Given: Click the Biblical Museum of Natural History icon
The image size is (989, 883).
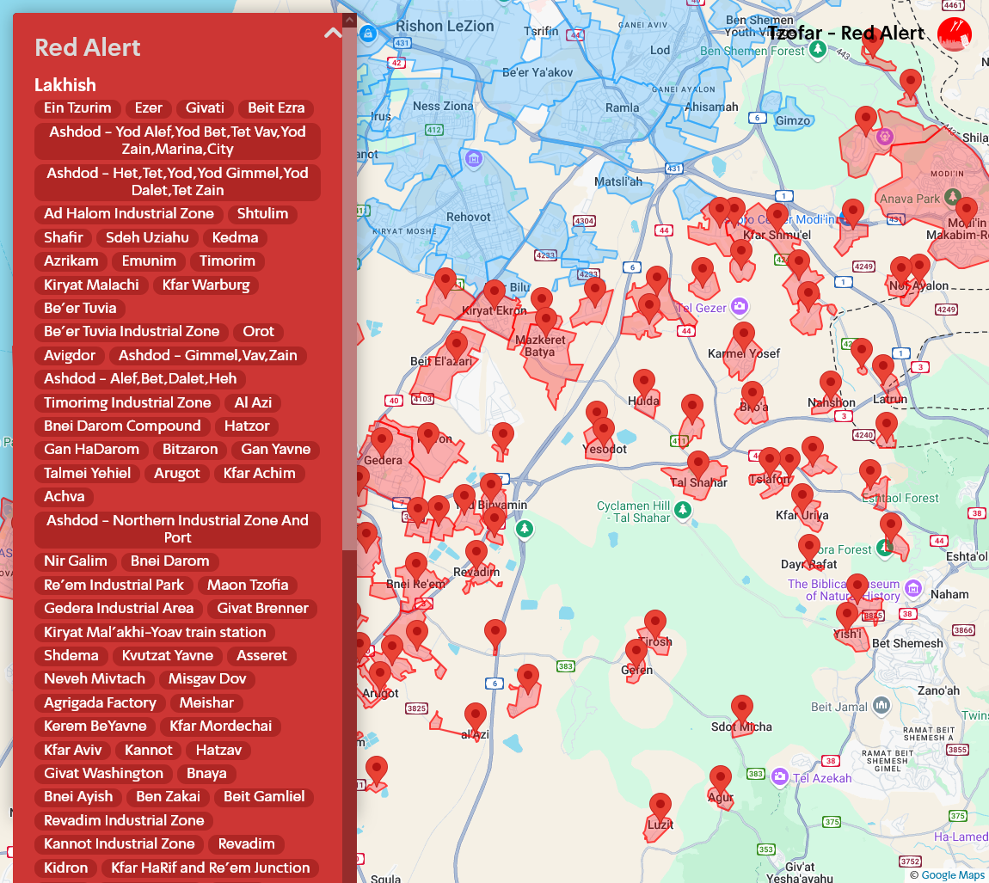Looking at the screenshot, I should pos(912,588).
